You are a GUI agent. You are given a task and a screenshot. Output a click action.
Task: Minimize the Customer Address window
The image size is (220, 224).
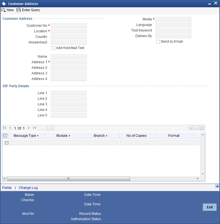[209, 4]
